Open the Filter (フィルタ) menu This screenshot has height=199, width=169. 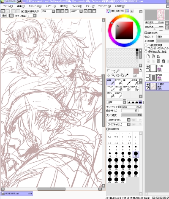[77, 6]
